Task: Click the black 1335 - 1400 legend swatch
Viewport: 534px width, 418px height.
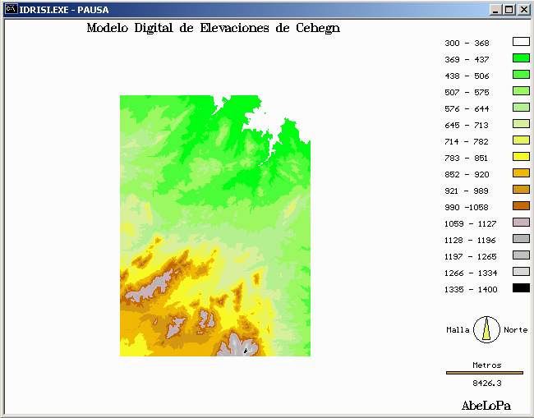Action: pos(521,288)
